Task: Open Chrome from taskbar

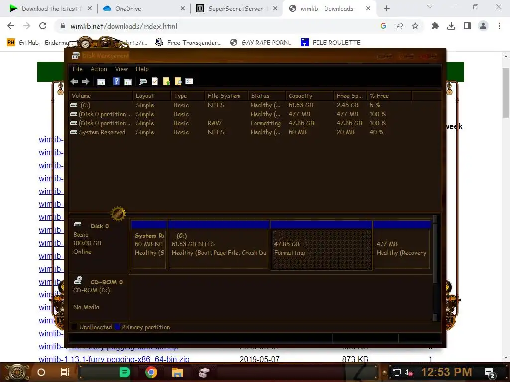Action: [x=151, y=372]
